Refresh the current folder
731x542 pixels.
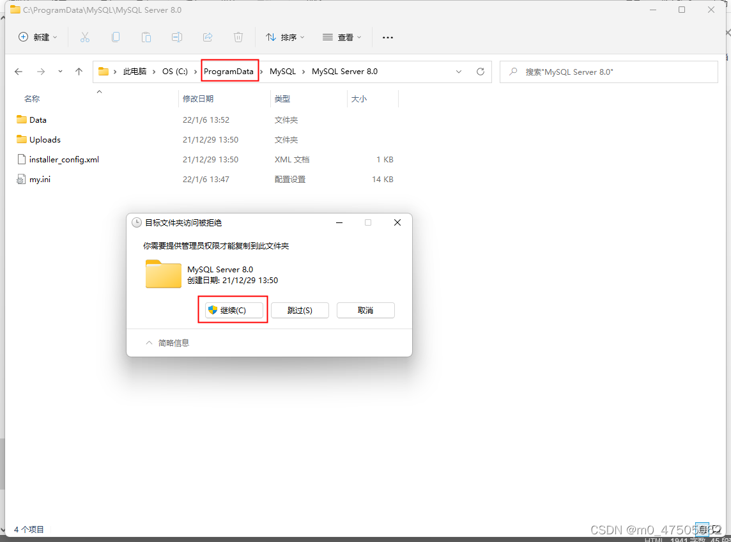[x=480, y=72]
